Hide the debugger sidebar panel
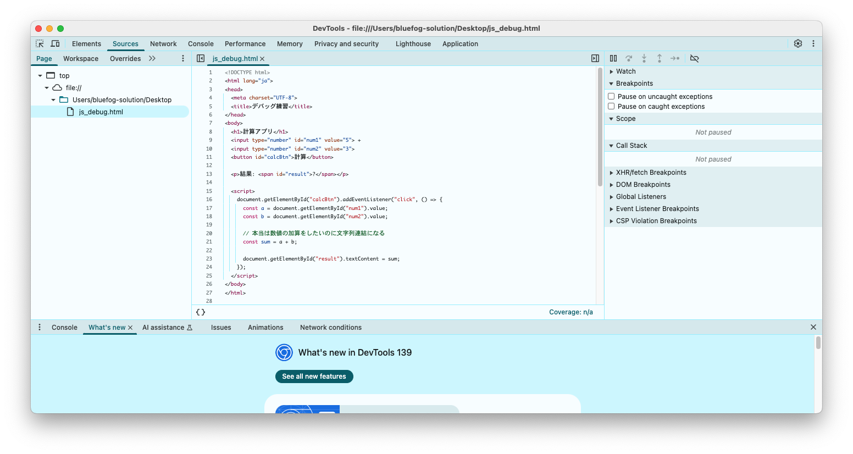This screenshot has height=454, width=853. click(595, 58)
